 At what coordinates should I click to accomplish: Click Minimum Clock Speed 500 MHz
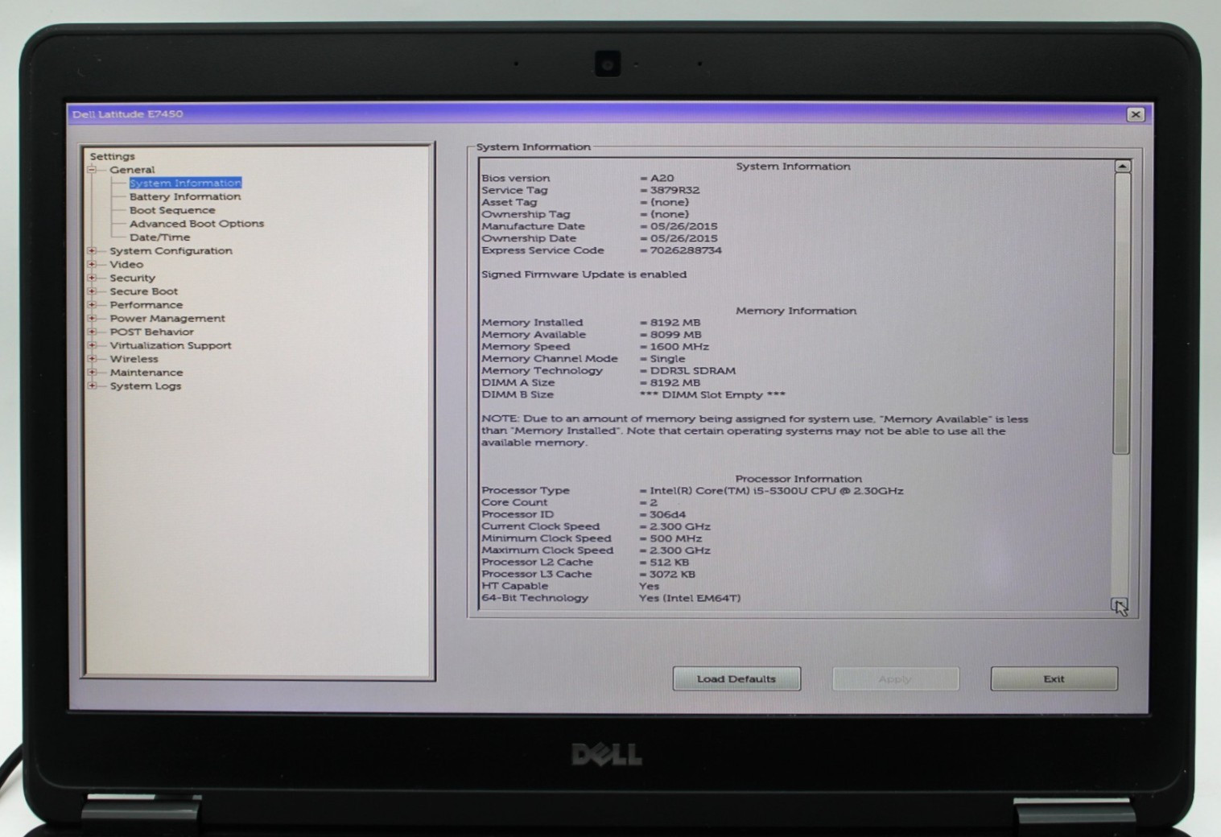pyautogui.click(x=675, y=538)
